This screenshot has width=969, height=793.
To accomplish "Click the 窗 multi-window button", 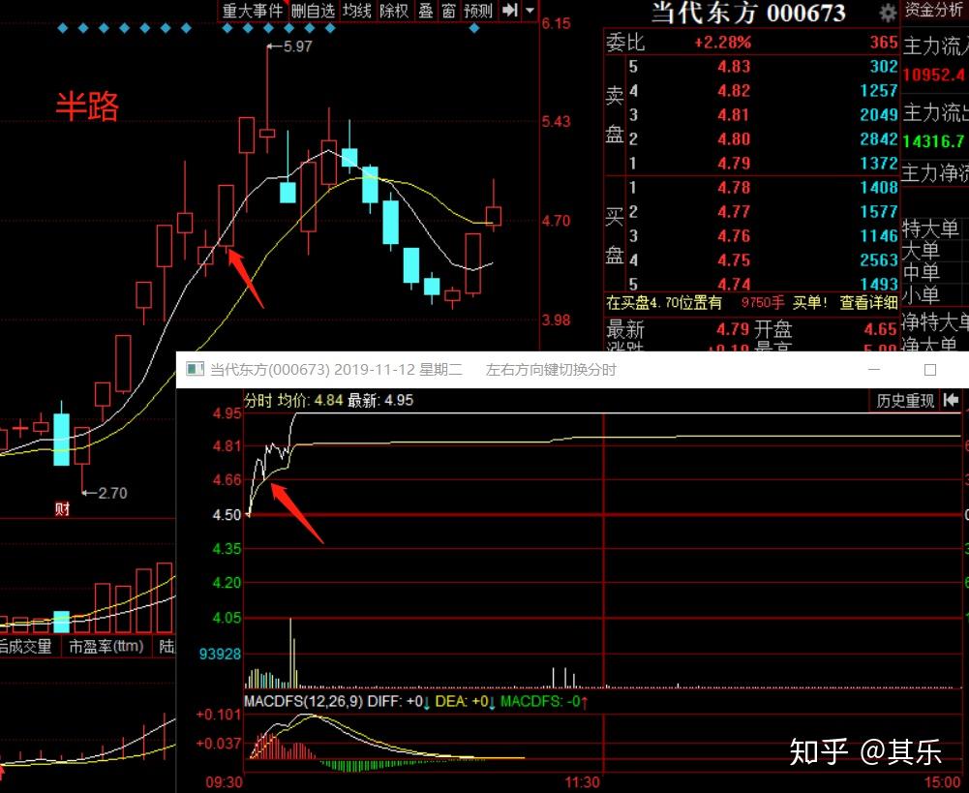I will tap(448, 11).
